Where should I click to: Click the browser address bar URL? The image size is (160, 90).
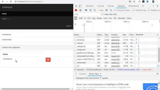(x=30, y=1)
